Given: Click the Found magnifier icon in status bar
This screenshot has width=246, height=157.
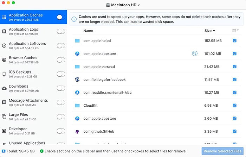Looking at the screenshot, I should click(x=4, y=151).
